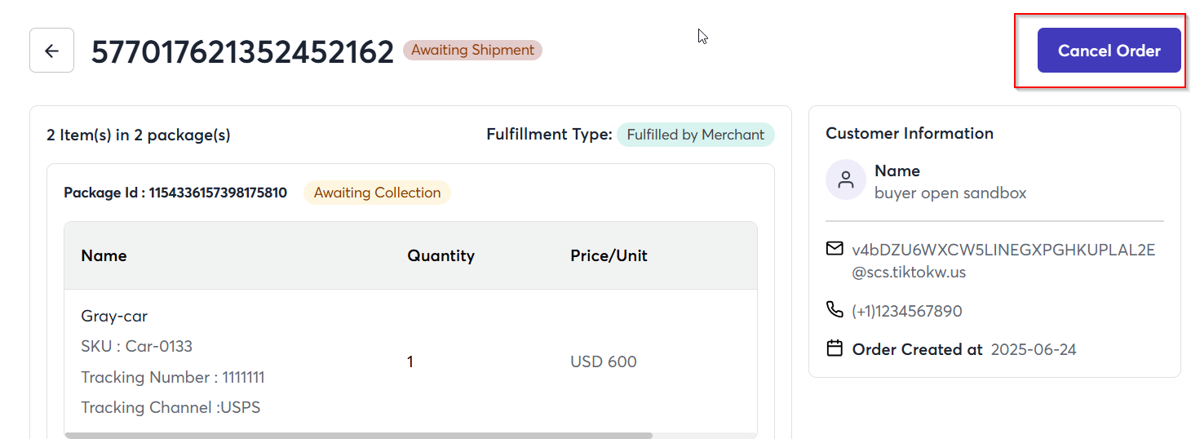Click the Awaiting Collection status badge
Image resolution: width=1191 pixels, height=439 pixels.
tap(377, 193)
